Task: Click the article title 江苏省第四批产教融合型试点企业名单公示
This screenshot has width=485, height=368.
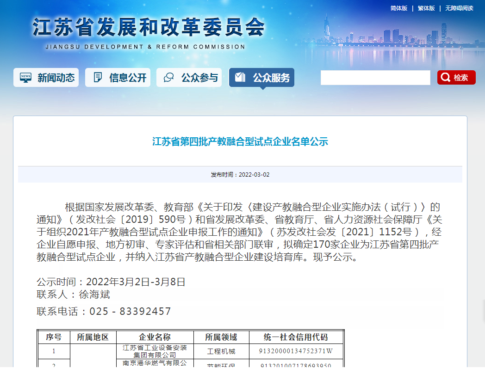Action: point(240,141)
